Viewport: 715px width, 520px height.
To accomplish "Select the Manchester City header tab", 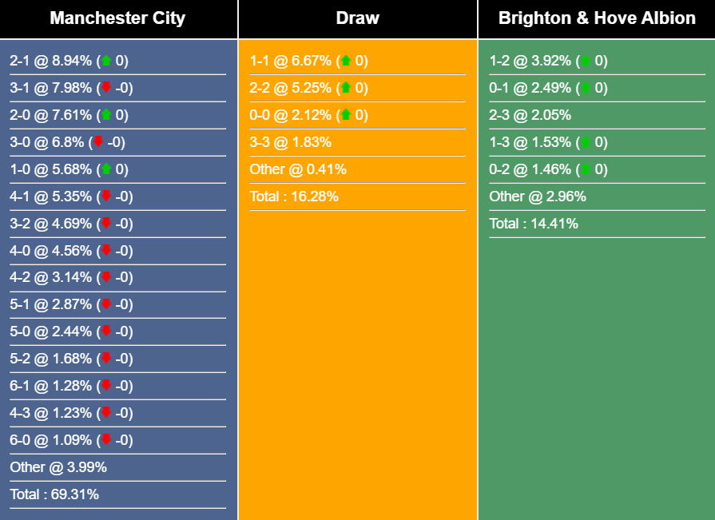I will (x=118, y=18).
